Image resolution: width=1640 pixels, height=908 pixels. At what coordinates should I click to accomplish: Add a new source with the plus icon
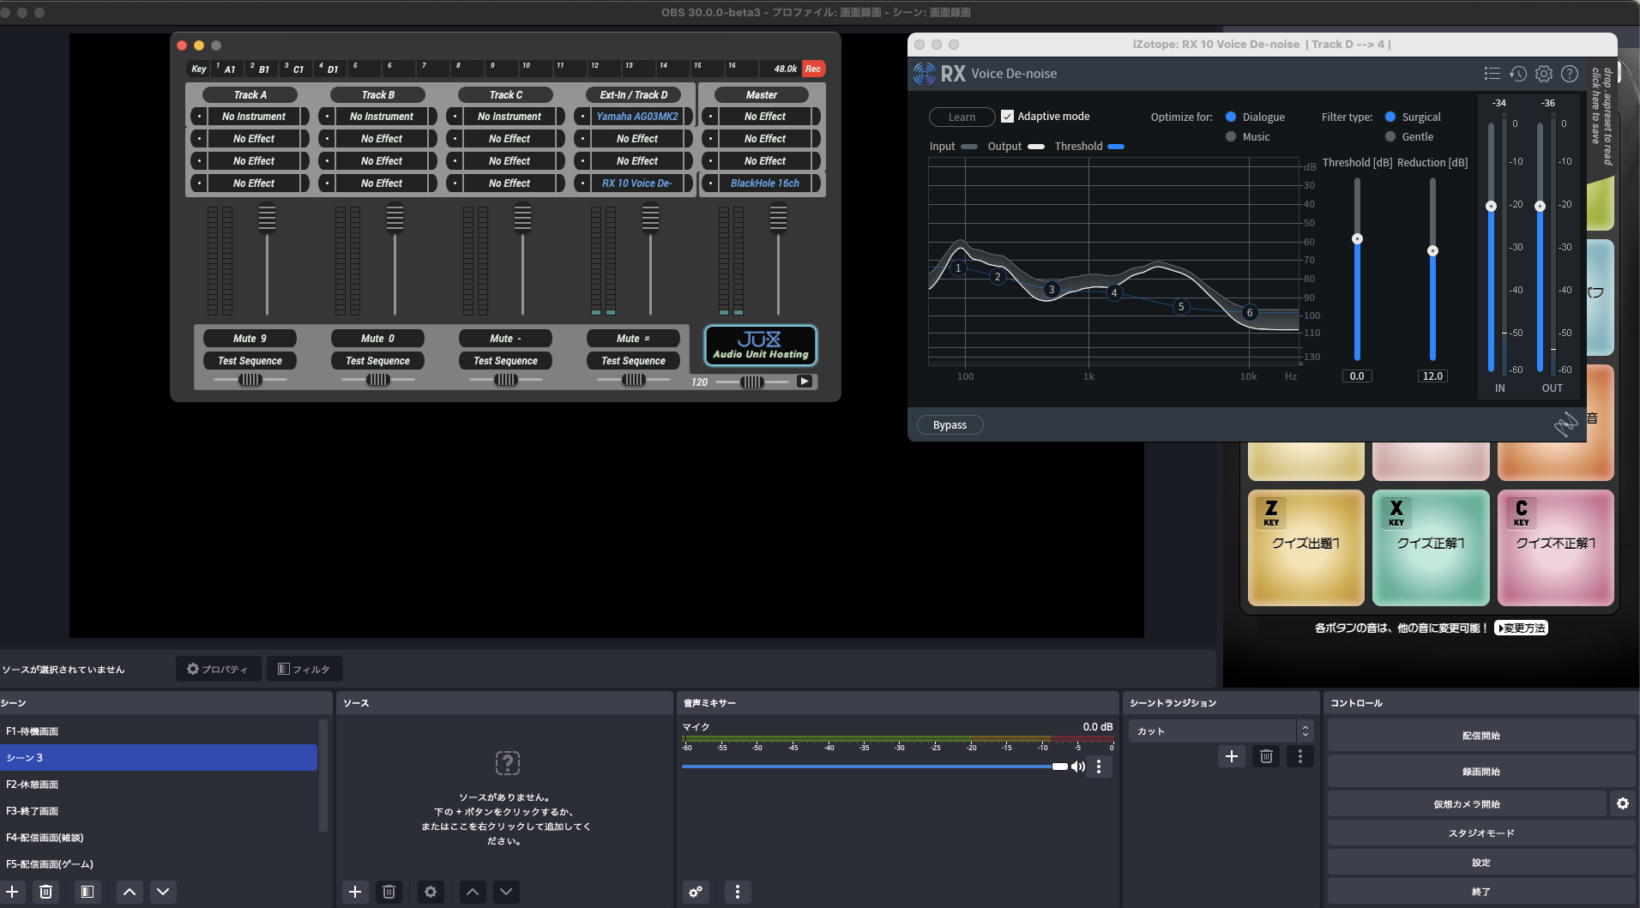(355, 892)
